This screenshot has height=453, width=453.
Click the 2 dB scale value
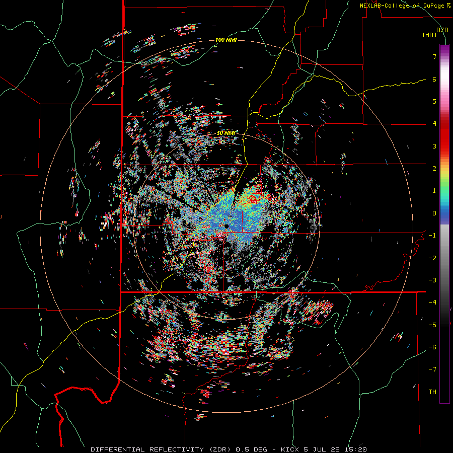coord(434,169)
